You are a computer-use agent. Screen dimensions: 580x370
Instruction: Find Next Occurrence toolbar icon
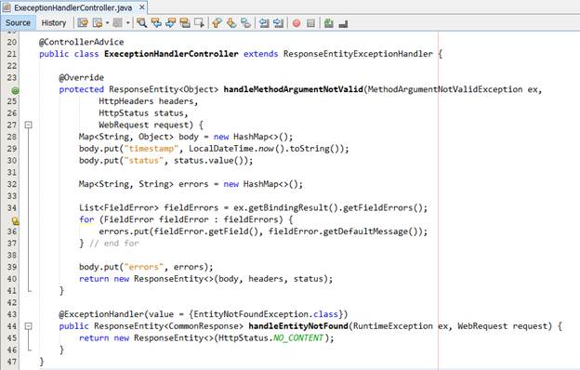170,23
